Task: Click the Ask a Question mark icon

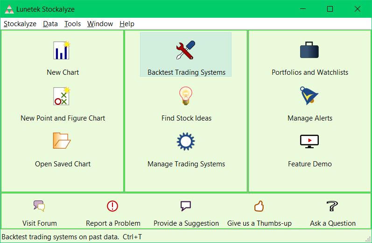Action: click(x=332, y=206)
